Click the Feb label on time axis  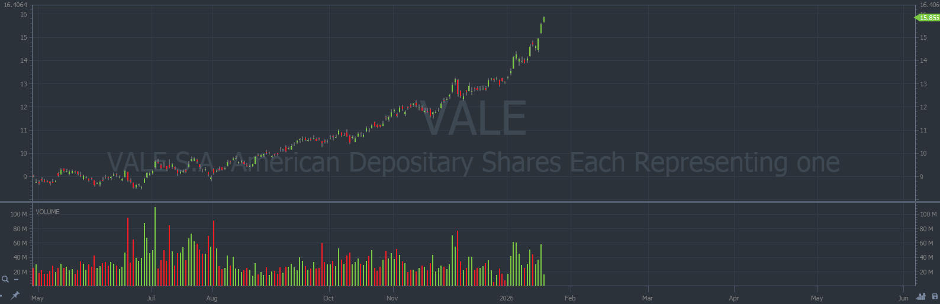(x=569, y=298)
